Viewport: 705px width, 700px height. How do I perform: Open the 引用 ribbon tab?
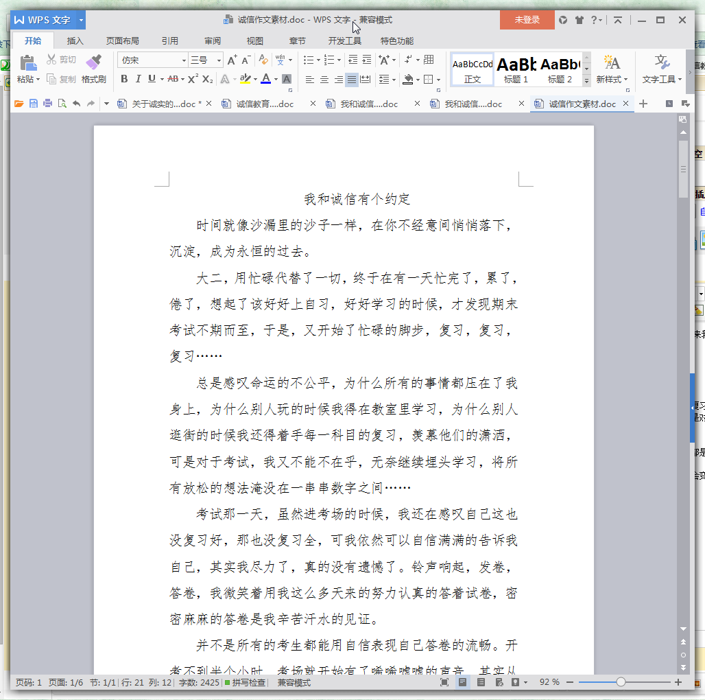point(170,41)
